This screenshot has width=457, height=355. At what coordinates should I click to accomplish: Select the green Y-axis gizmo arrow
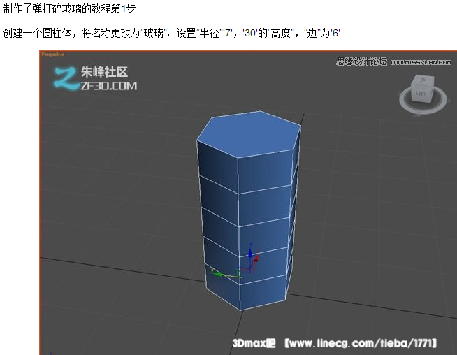(217, 274)
